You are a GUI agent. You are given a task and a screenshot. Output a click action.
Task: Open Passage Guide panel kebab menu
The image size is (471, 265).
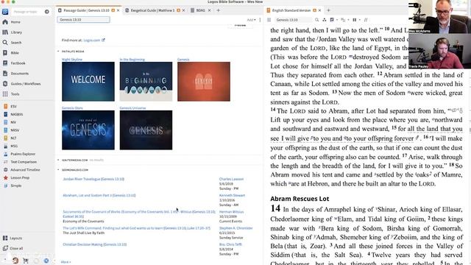260,20
